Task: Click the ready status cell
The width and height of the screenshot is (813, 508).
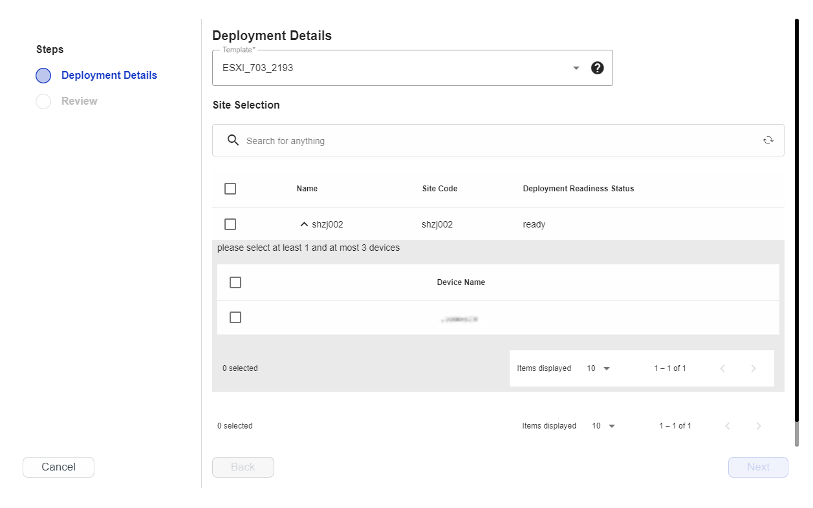Action: (534, 224)
